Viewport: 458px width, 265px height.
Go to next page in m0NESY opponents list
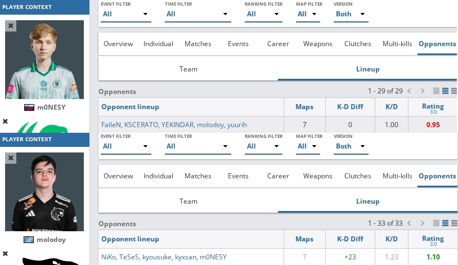[423, 91]
